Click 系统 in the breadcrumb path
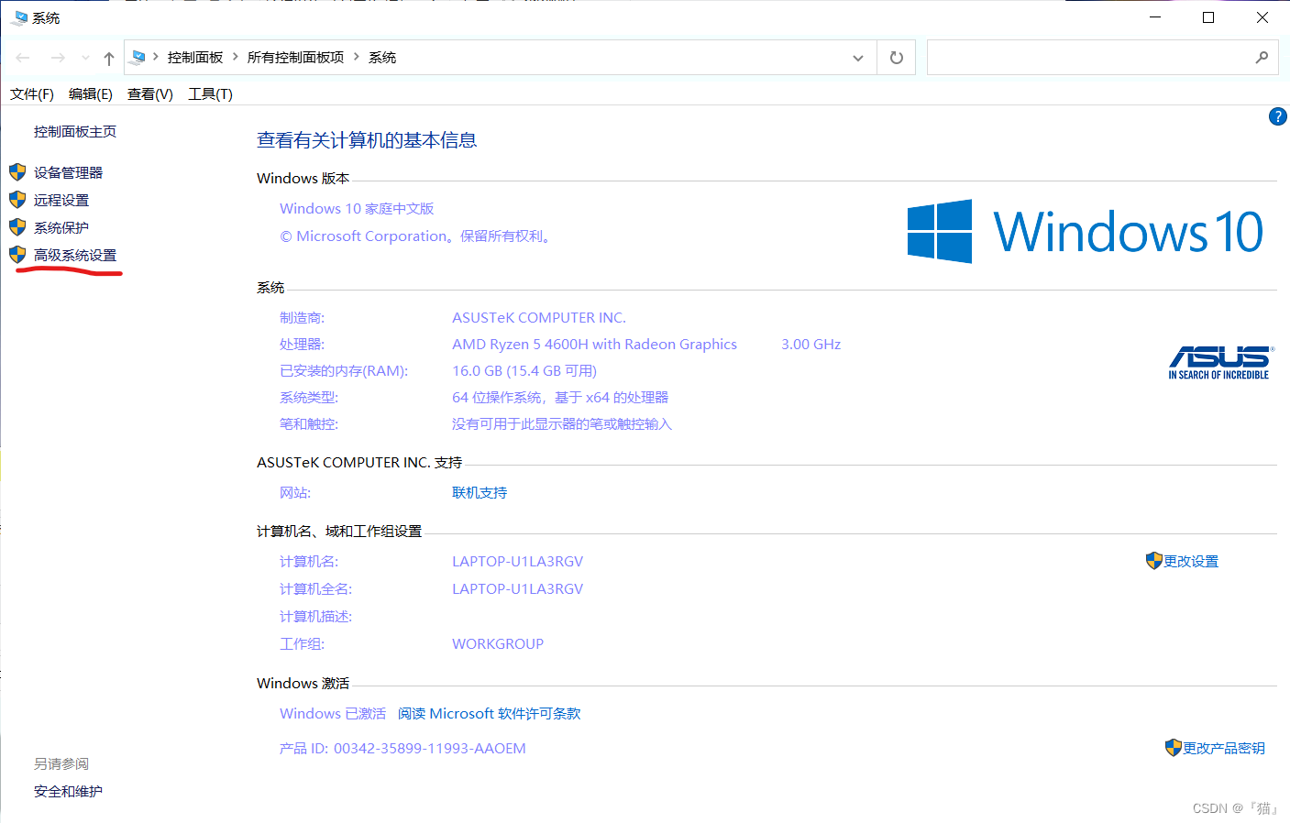 [x=382, y=58]
